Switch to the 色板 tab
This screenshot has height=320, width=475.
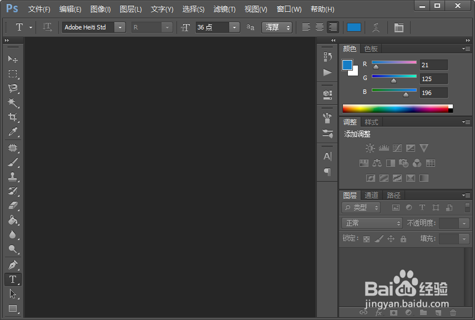coord(371,49)
